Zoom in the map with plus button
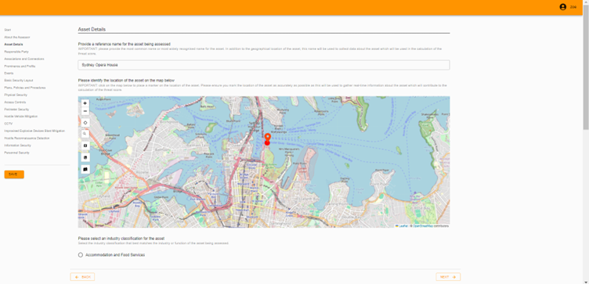Screen dimensions: 589x284 coord(85,103)
